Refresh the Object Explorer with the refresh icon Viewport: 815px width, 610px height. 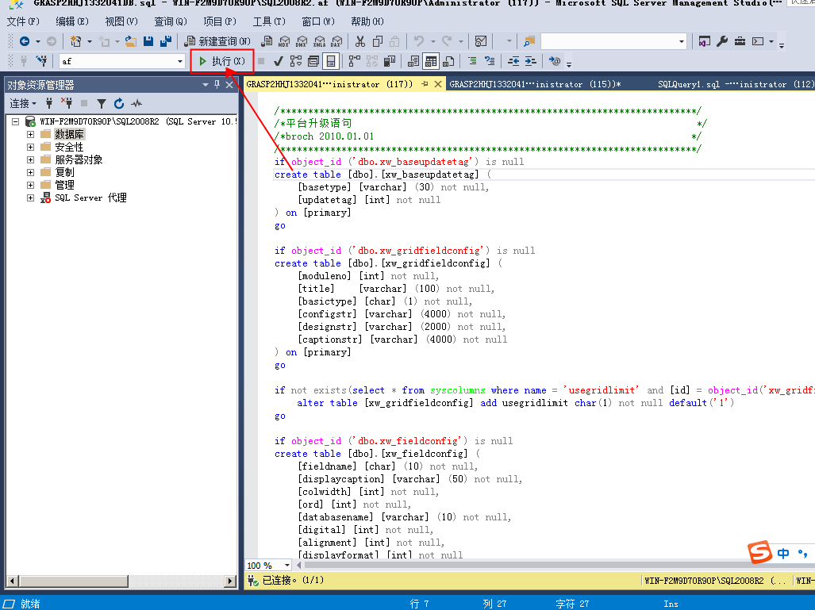(119, 103)
